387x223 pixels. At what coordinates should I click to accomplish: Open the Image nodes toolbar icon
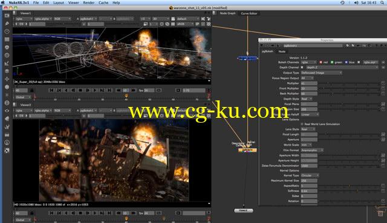tap(7, 16)
